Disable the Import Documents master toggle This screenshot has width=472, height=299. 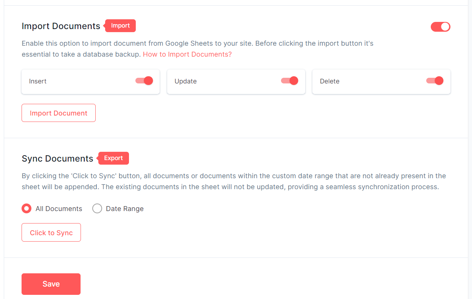440,27
